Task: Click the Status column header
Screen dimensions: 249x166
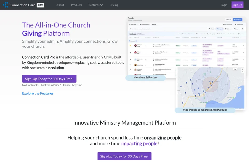Action: point(178,38)
